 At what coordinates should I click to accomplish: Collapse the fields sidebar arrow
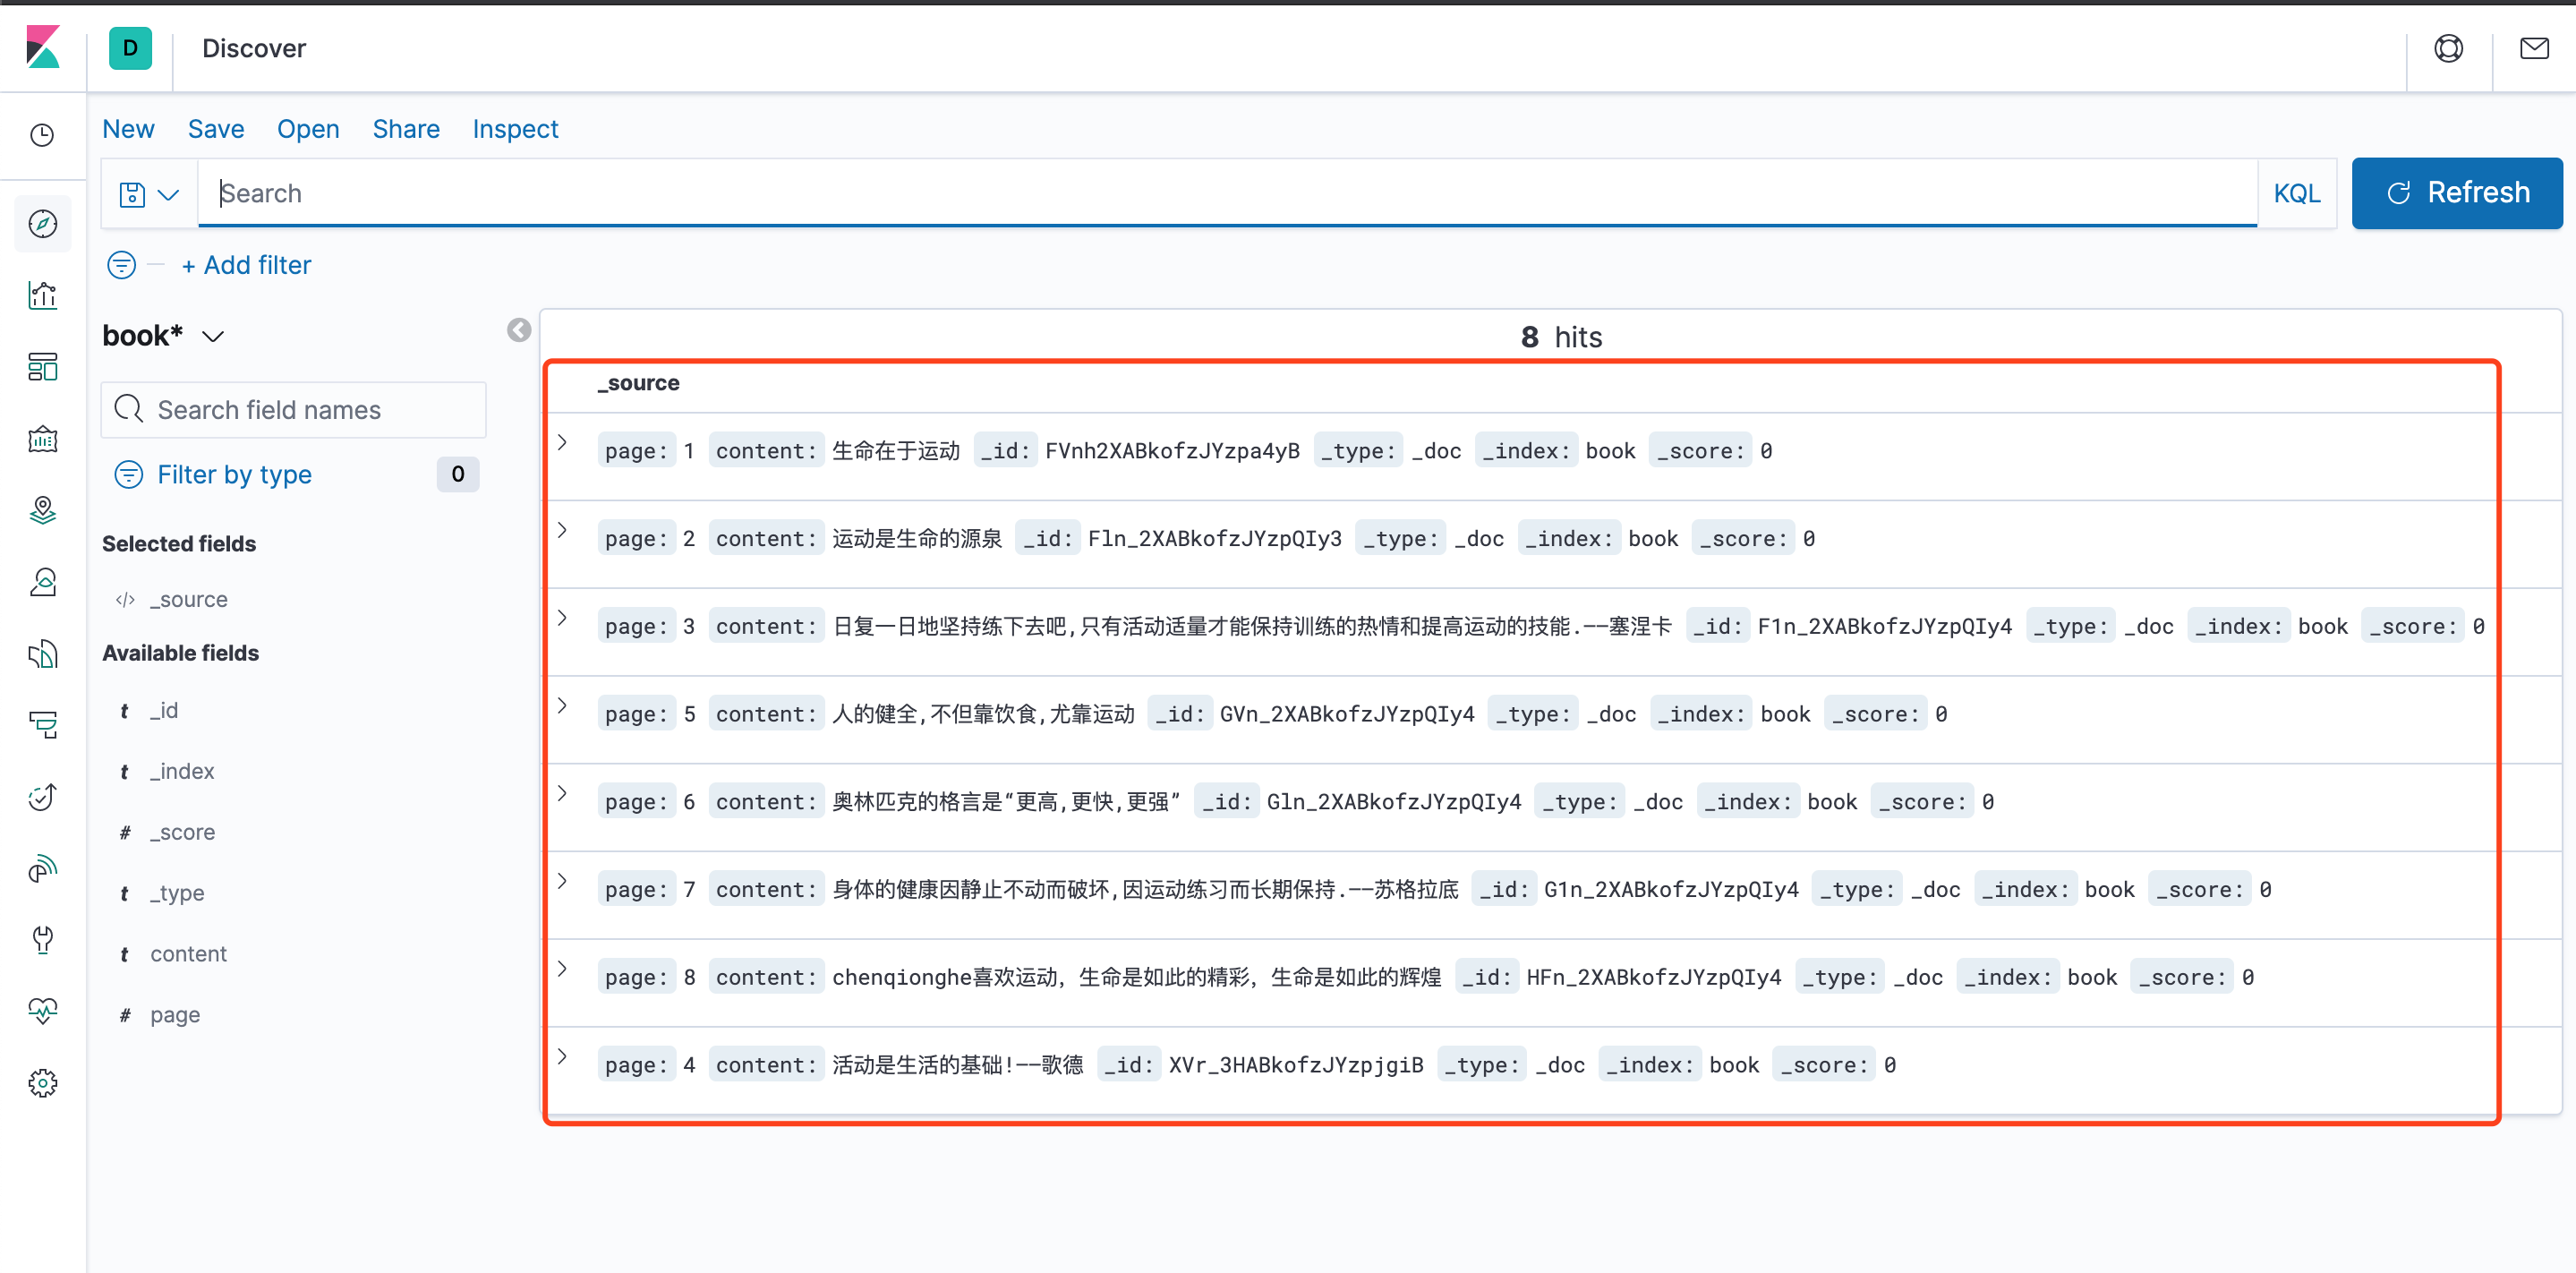(518, 331)
